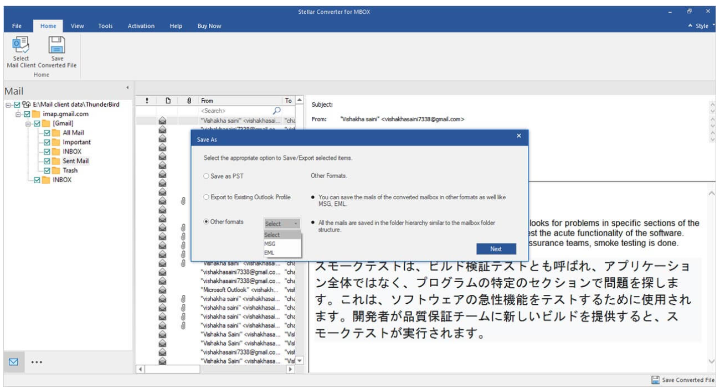Click the mail list scroll-up arrow
The width and height of the screenshot is (720, 389).
point(300,100)
